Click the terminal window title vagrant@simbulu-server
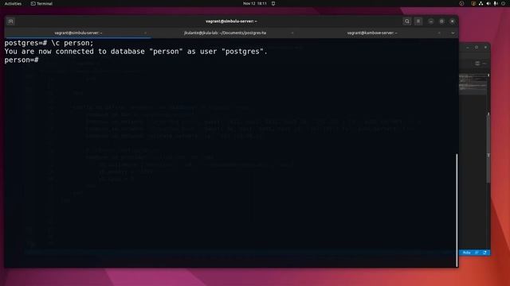510x286 pixels. (231, 21)
